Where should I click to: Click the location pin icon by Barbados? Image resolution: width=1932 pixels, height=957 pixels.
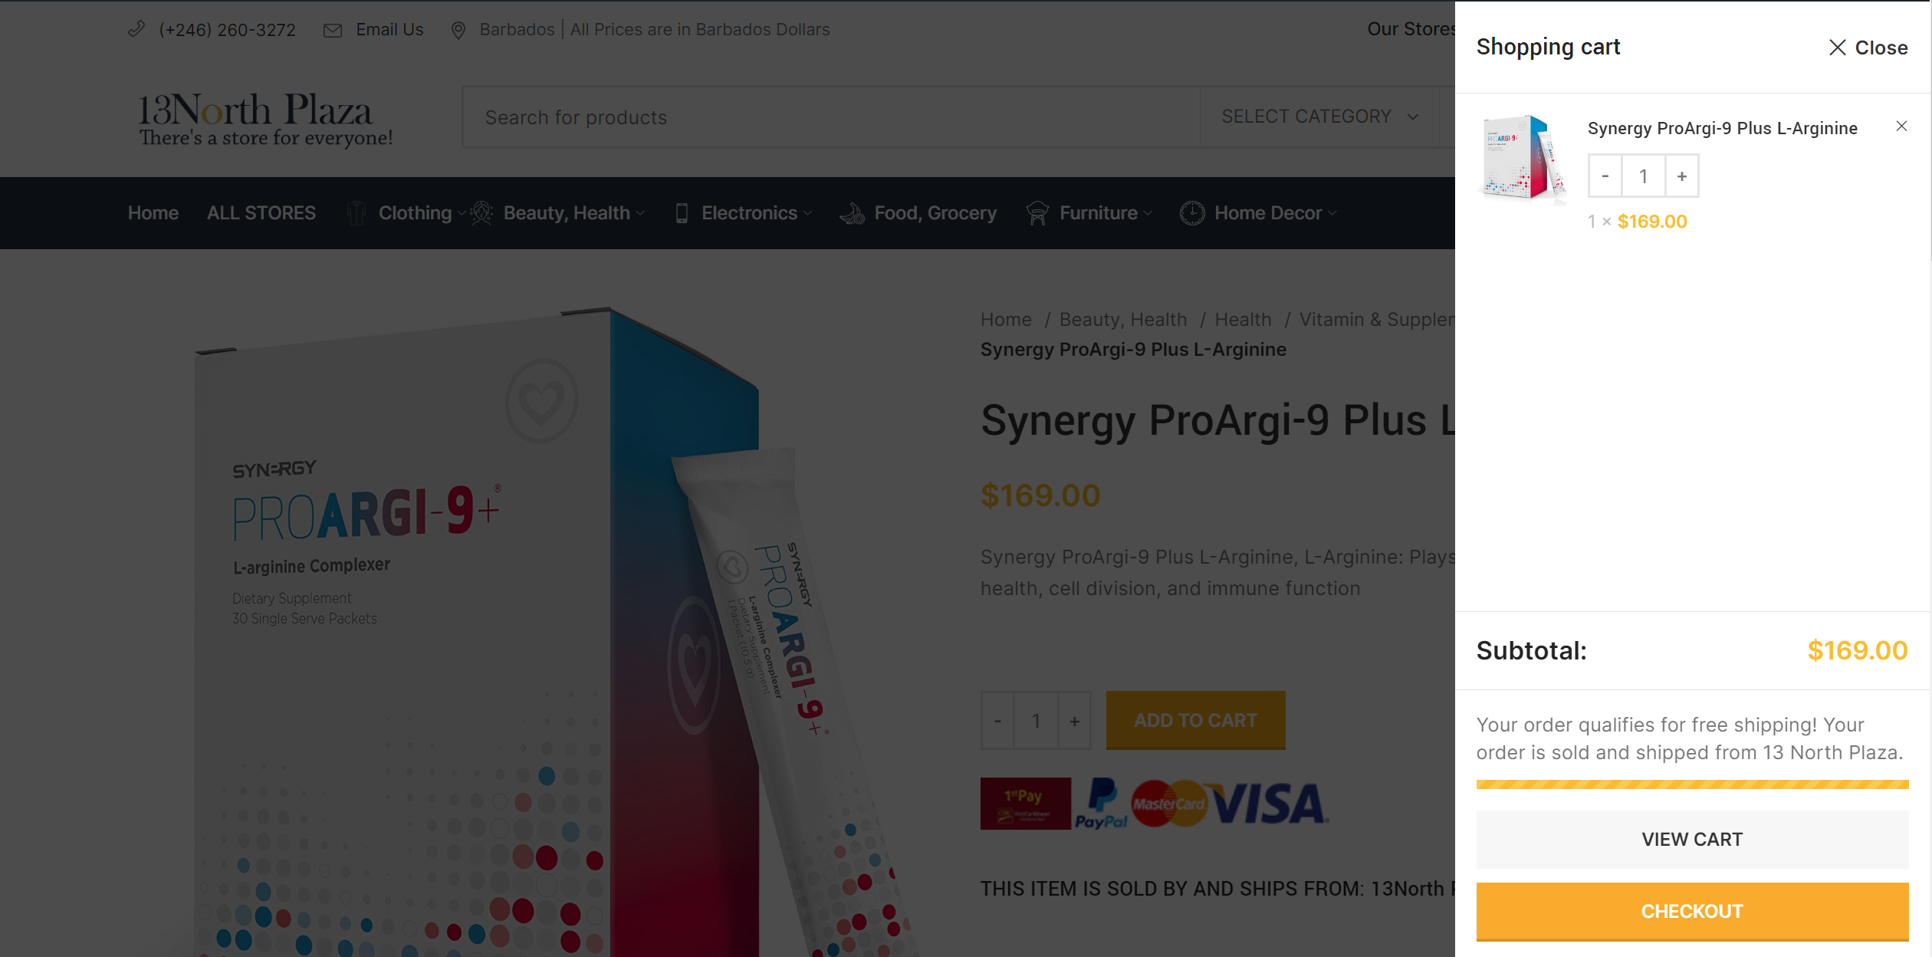(458, 30)
